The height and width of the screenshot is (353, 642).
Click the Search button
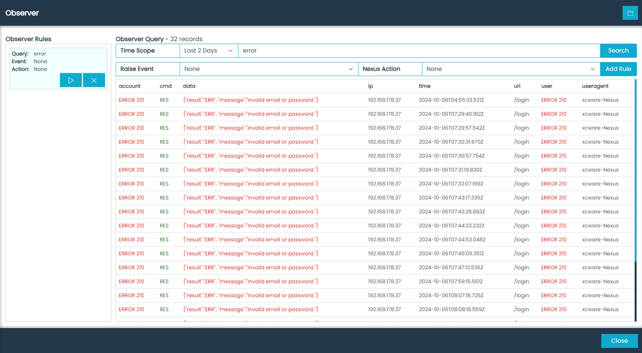pos(618,50)
